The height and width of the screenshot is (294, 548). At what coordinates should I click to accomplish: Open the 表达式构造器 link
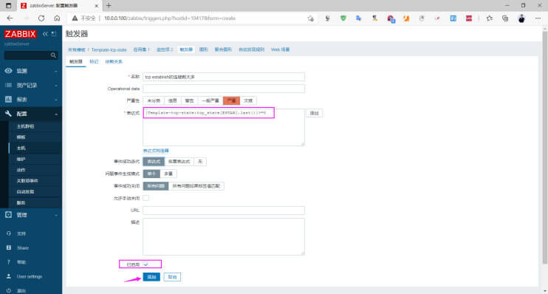click(x=156, y=151)
